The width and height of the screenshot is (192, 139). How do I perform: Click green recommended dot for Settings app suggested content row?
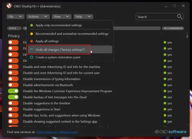165,121
